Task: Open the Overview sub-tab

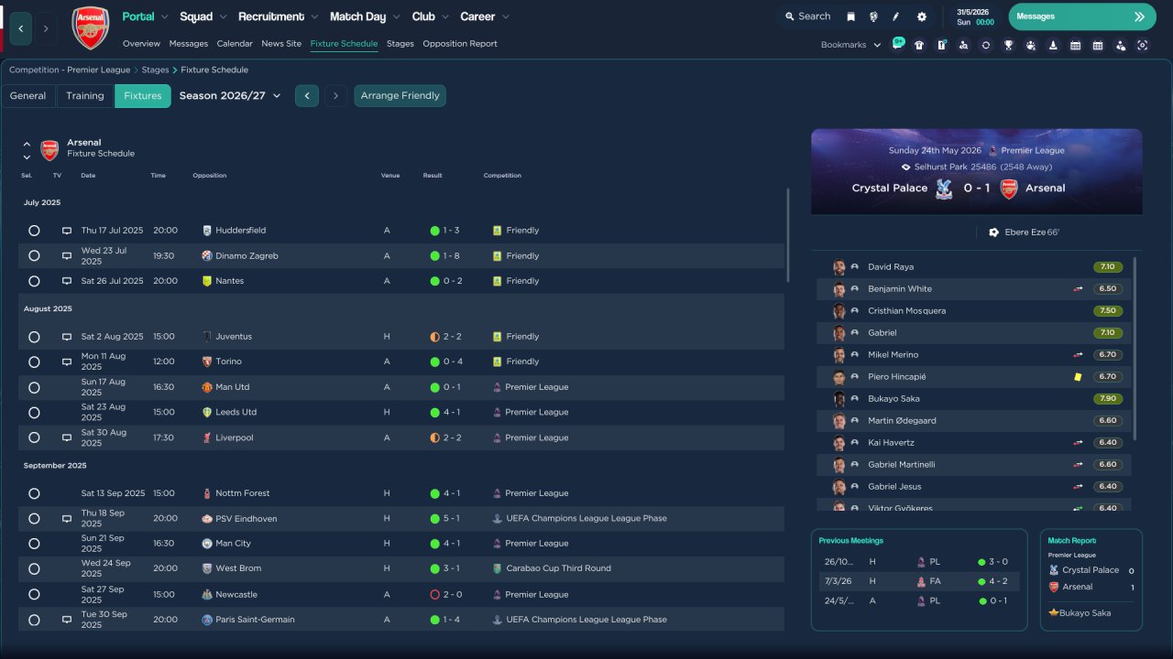Action: 141,44
